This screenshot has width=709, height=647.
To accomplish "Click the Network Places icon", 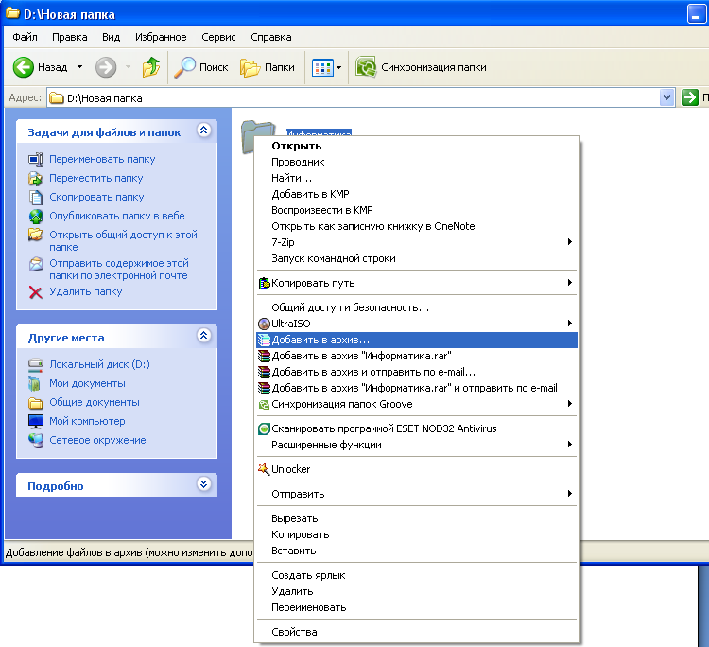I will click(x=36, y=440).
